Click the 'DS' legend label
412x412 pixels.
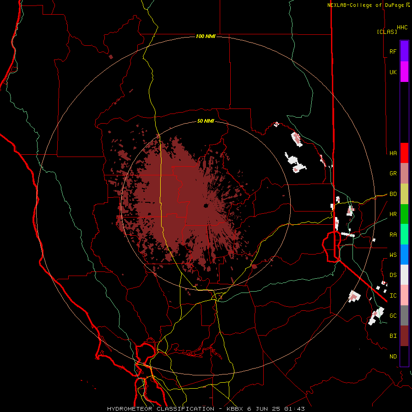tap(393, 275)
